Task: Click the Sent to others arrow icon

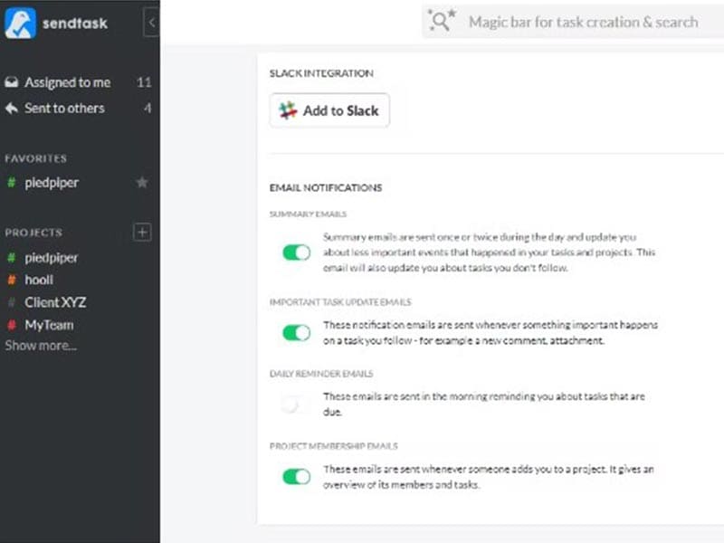Action: [12, 108]
